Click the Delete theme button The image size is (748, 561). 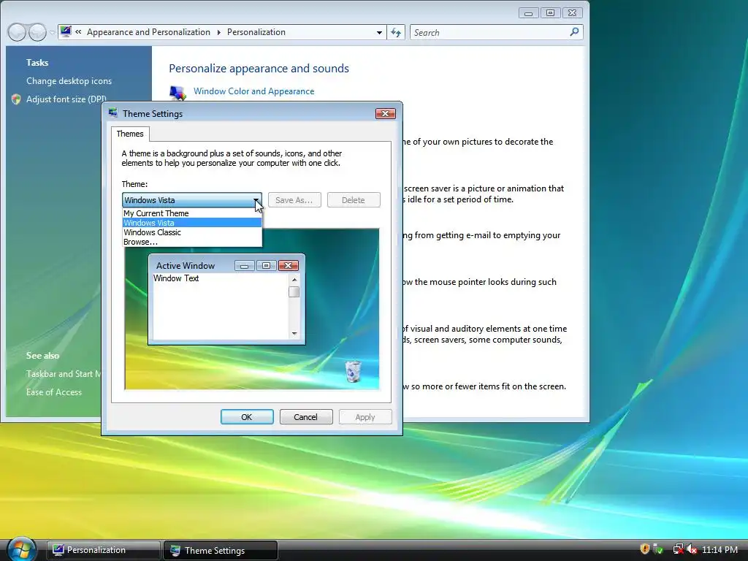[x=354, y=200]
